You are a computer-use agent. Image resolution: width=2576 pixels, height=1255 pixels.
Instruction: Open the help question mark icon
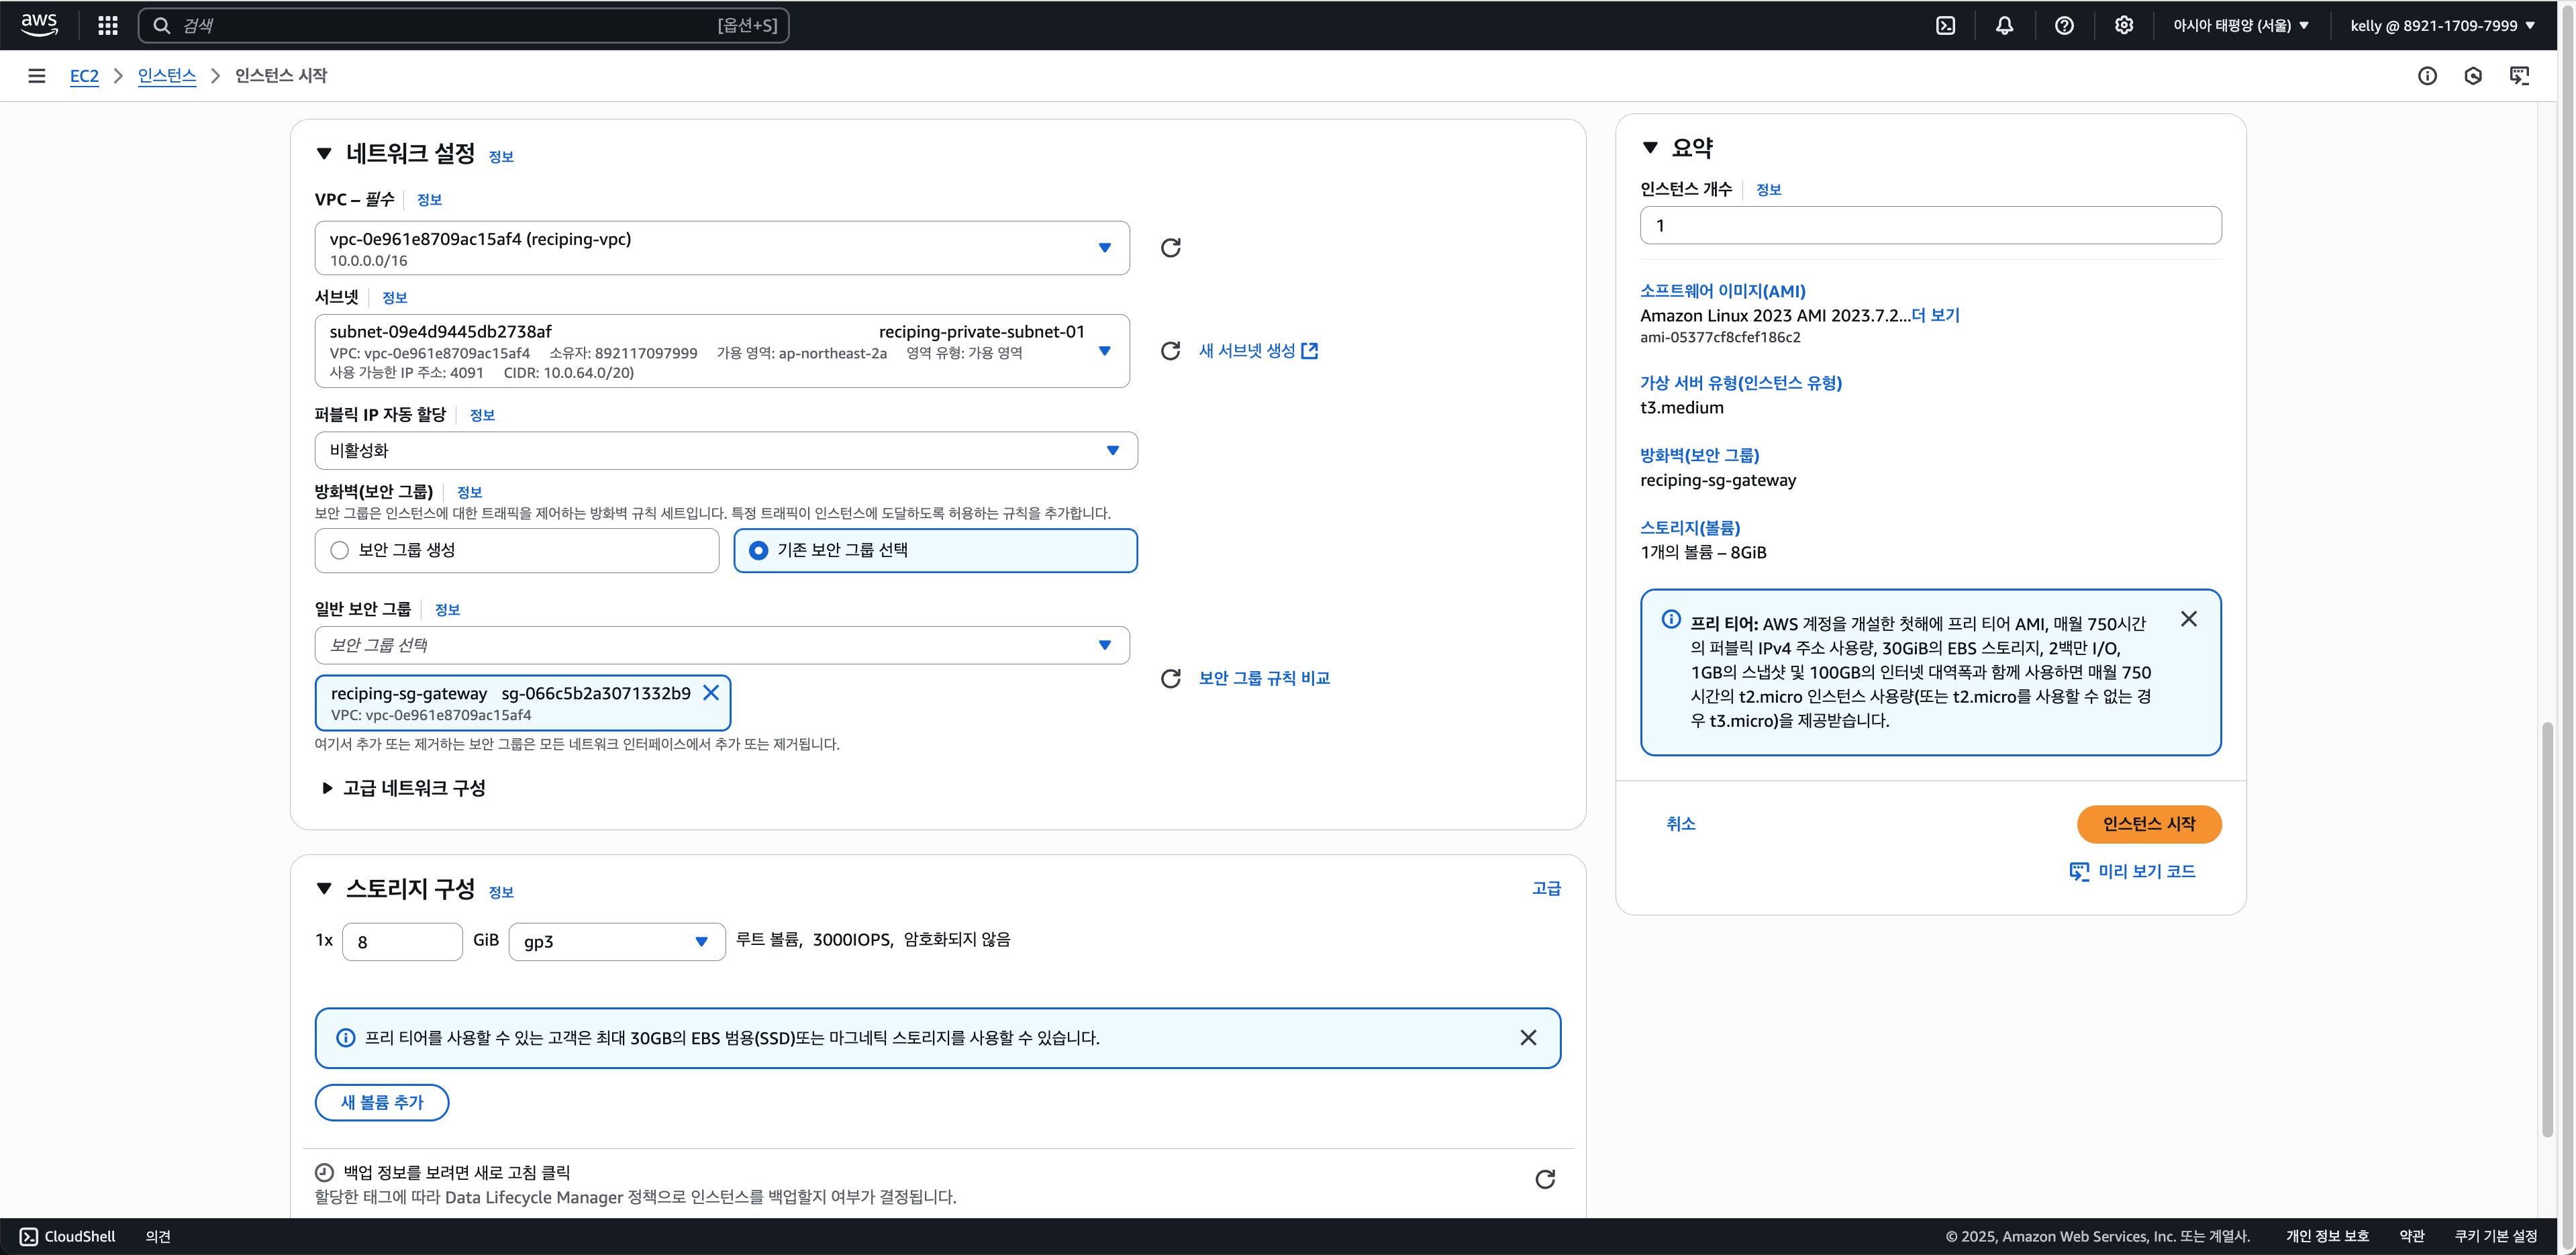tap(2064, 25)
